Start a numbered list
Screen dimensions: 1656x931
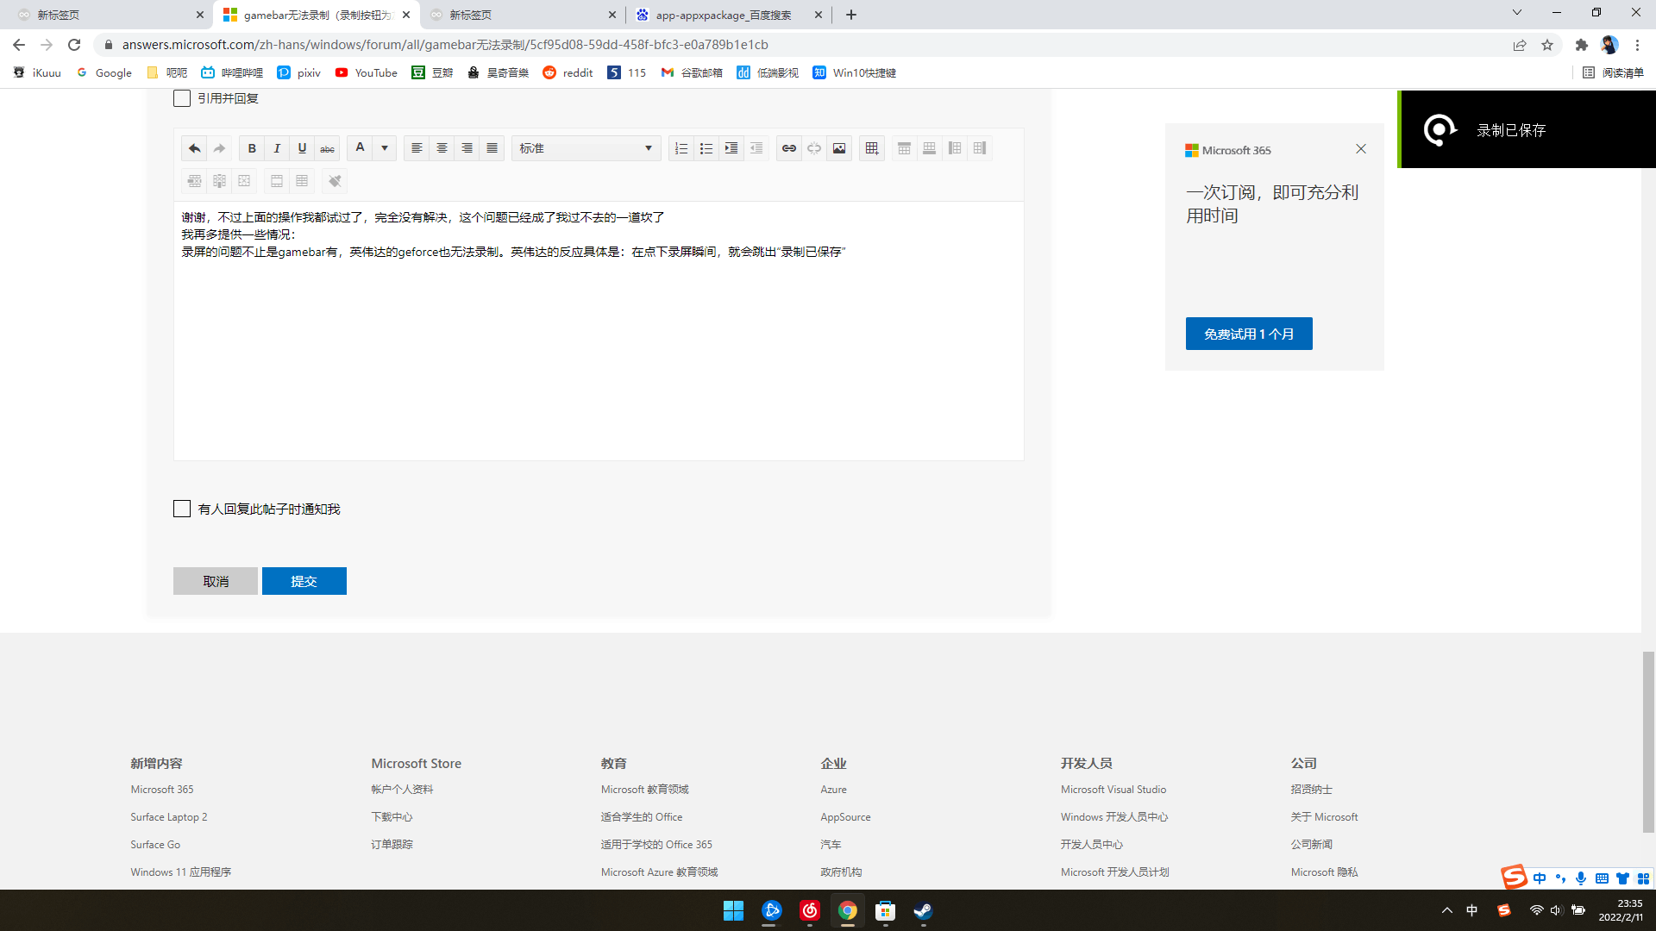[x=681, y=148]
